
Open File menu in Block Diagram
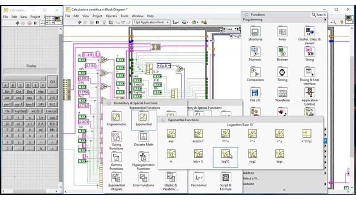coord(68,16)
